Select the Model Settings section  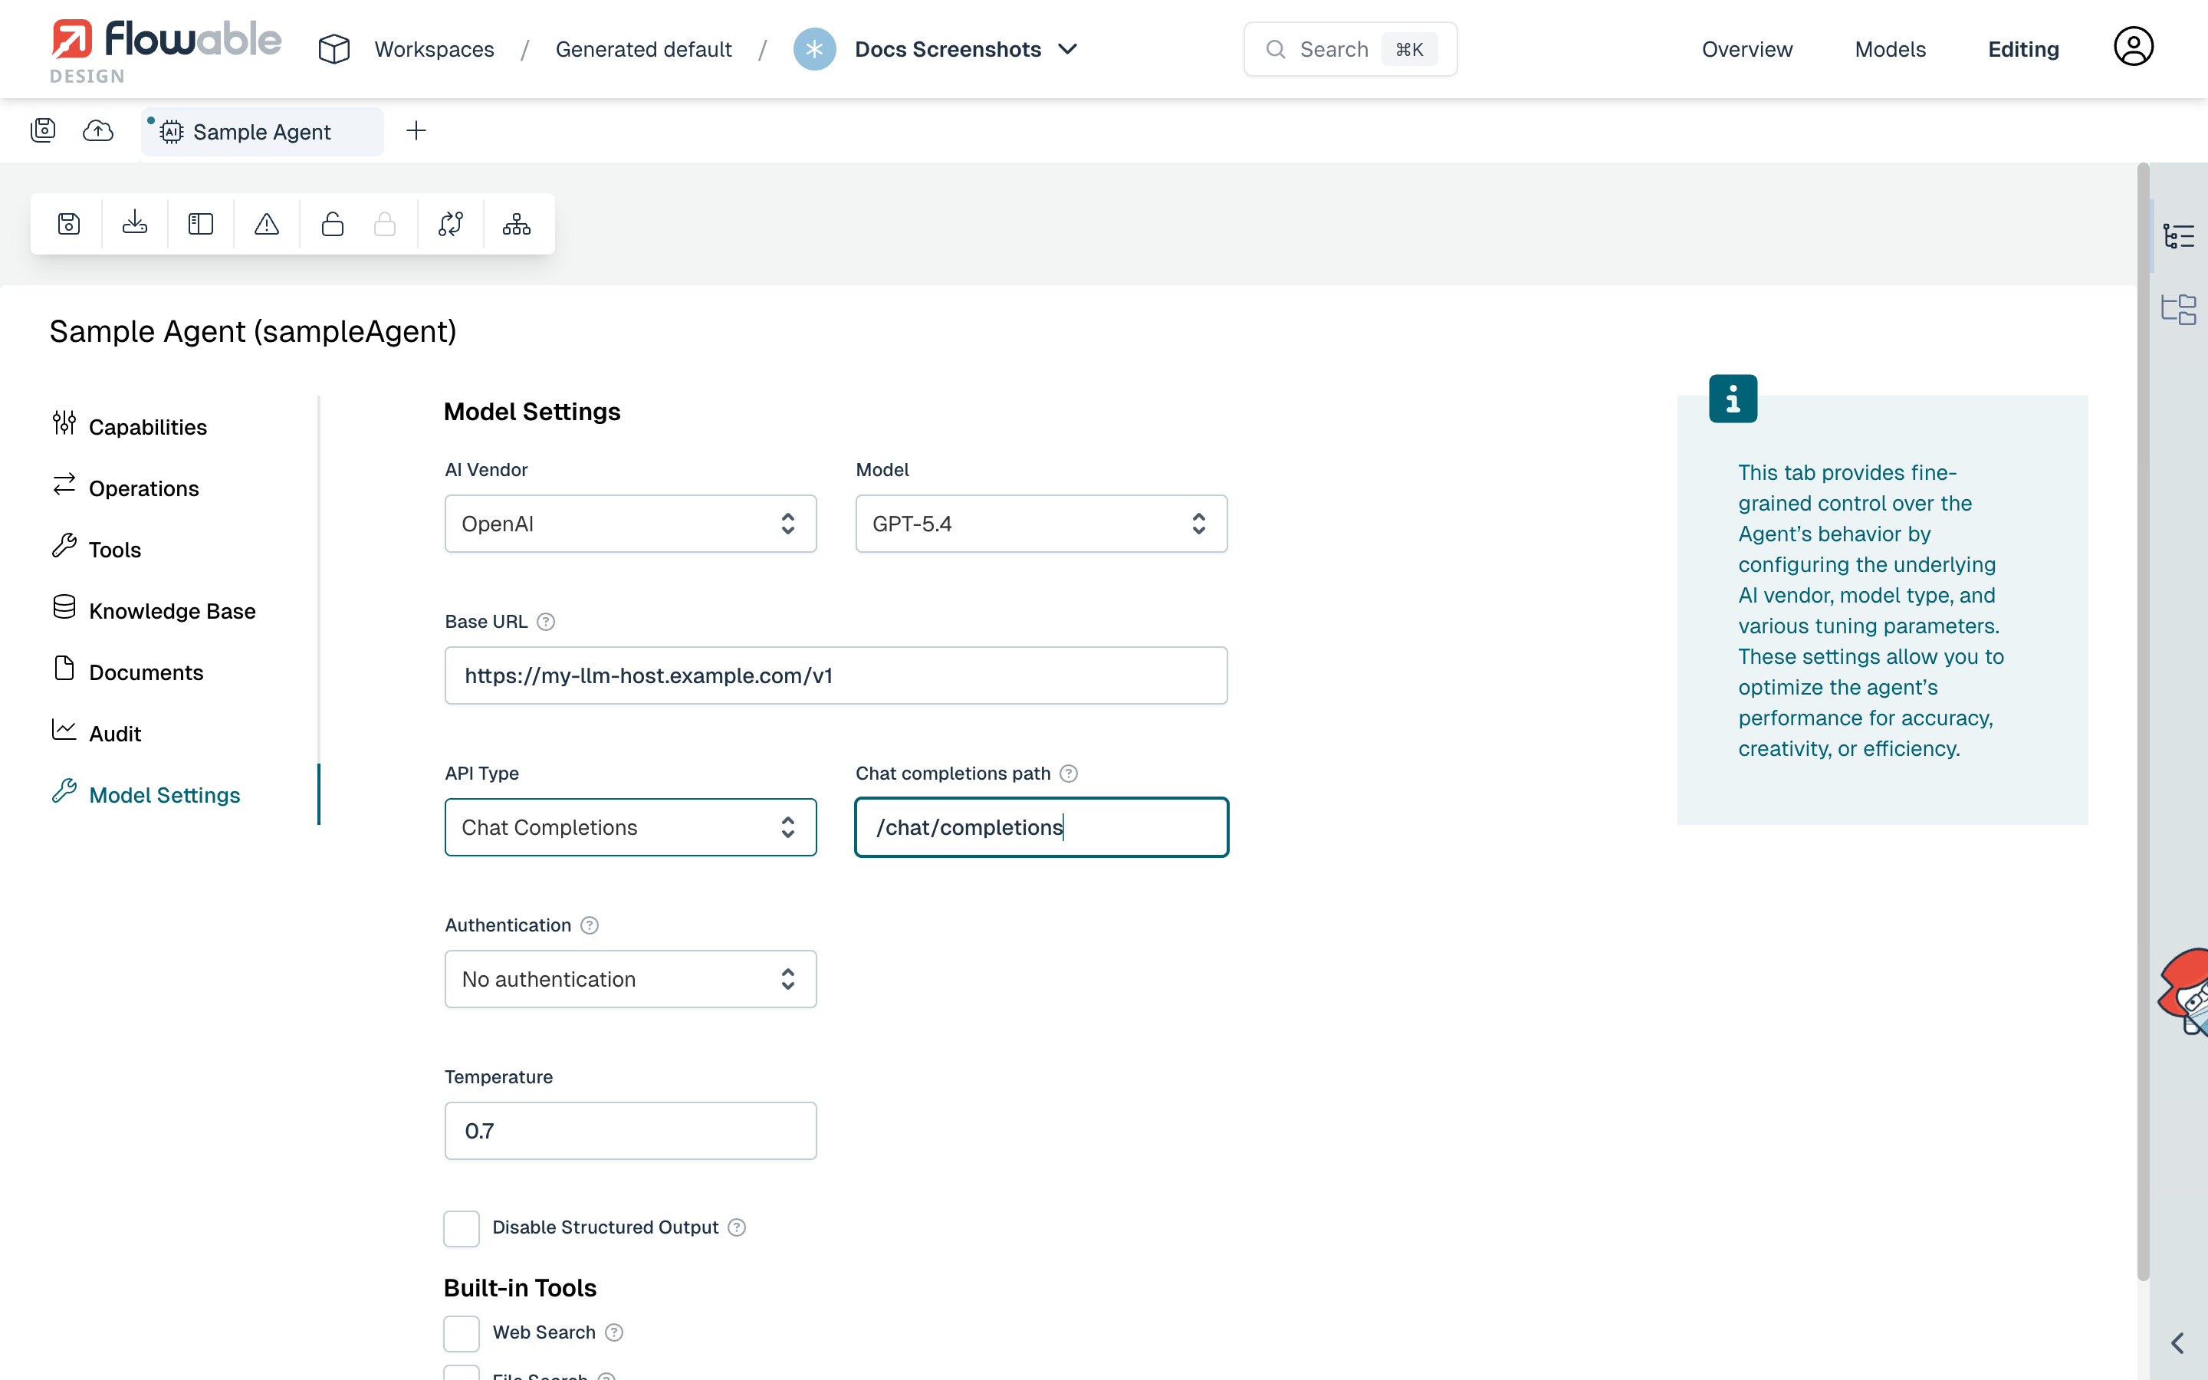pyautogui.click(x=146, y=795)
